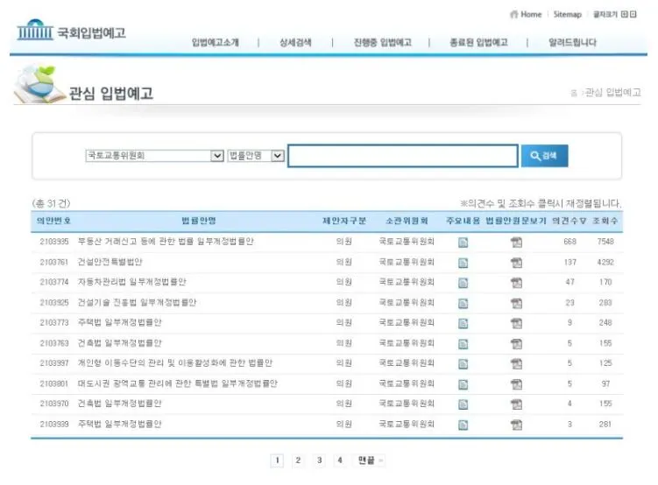Increase font size with plus icon
The height and width of the screenshot is (485, 658).
(x=625, y=14)
